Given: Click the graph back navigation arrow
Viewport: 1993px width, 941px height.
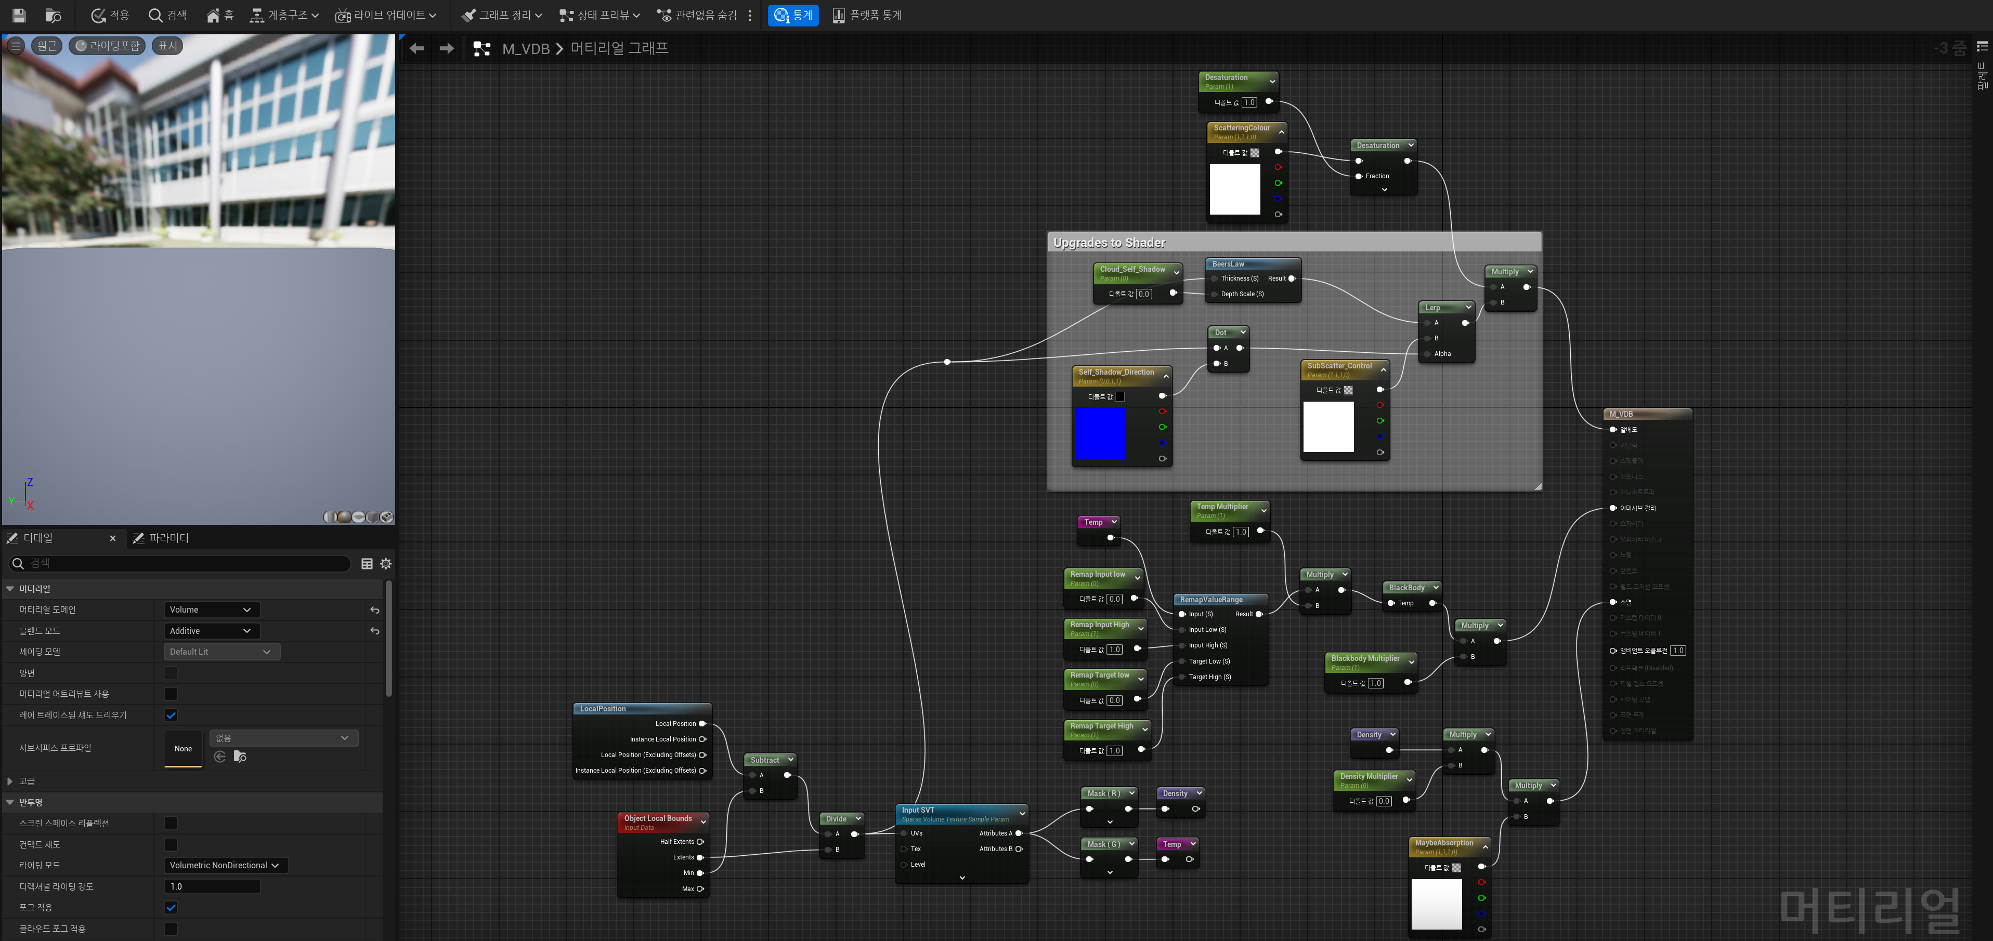Looking at the screenshot, I should pos(417,49).
